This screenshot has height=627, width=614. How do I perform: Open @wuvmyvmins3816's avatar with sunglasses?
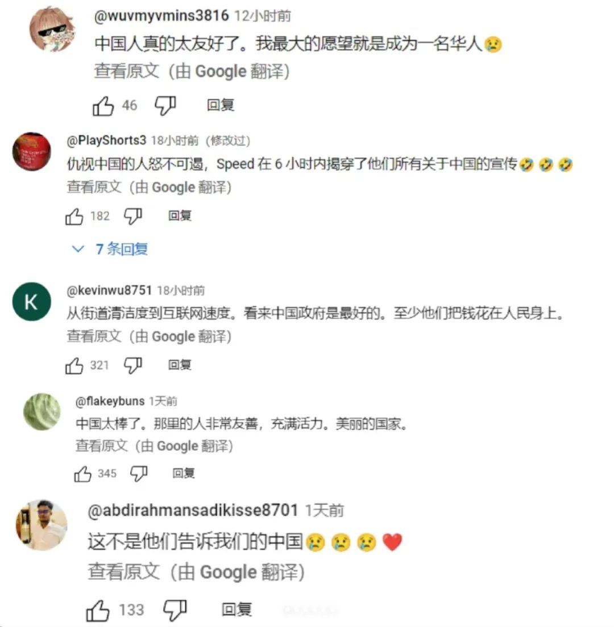[x=53, y=29]
